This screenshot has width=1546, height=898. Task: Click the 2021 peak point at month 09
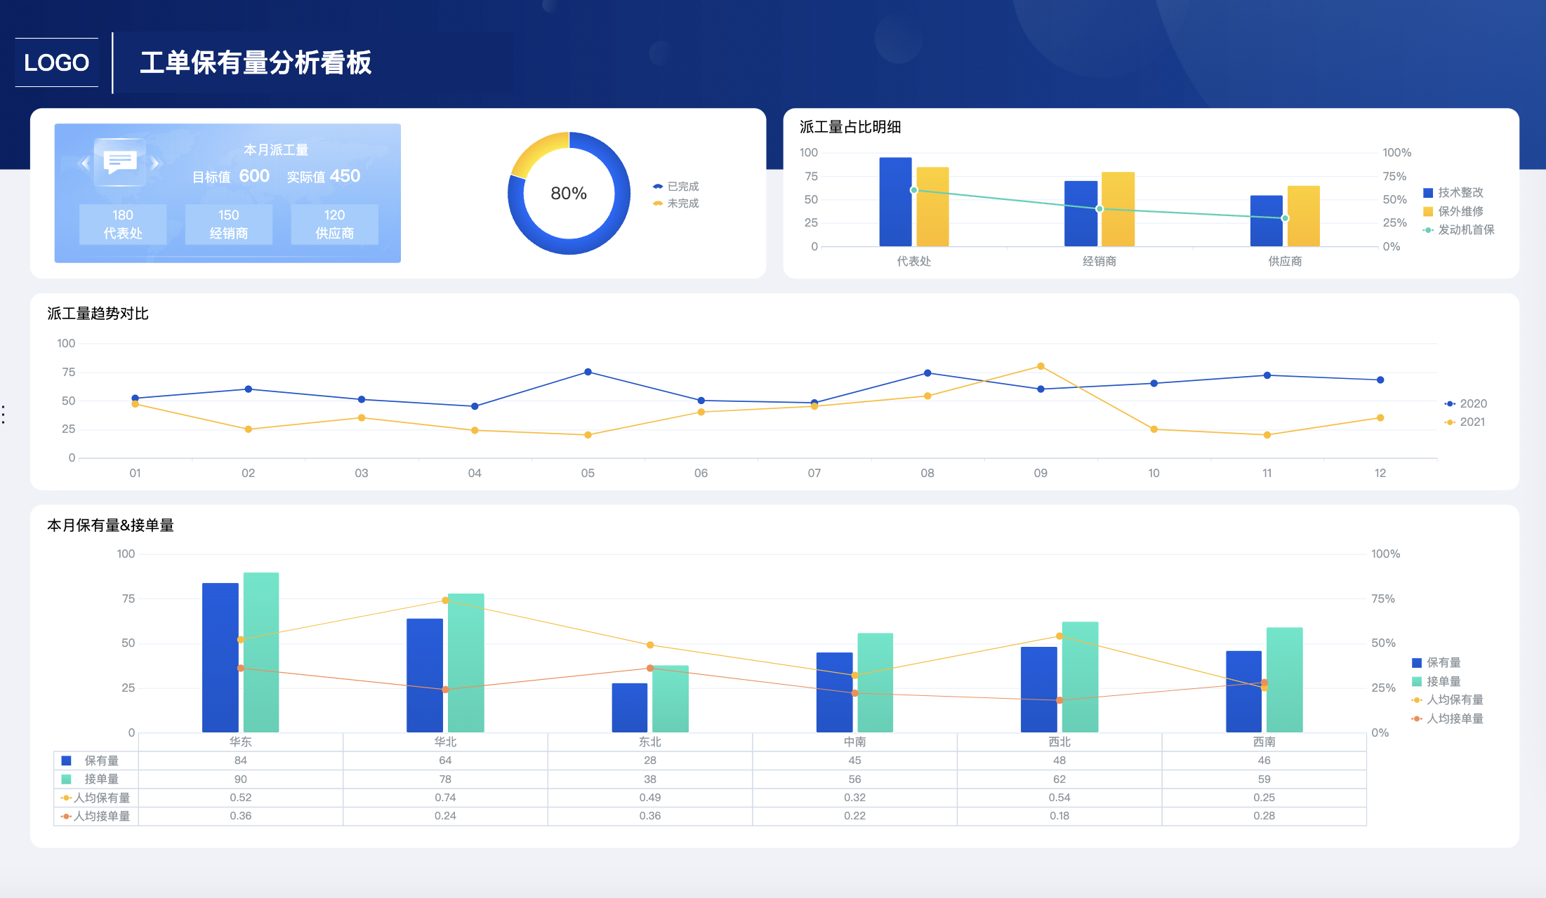point(1040,366)
